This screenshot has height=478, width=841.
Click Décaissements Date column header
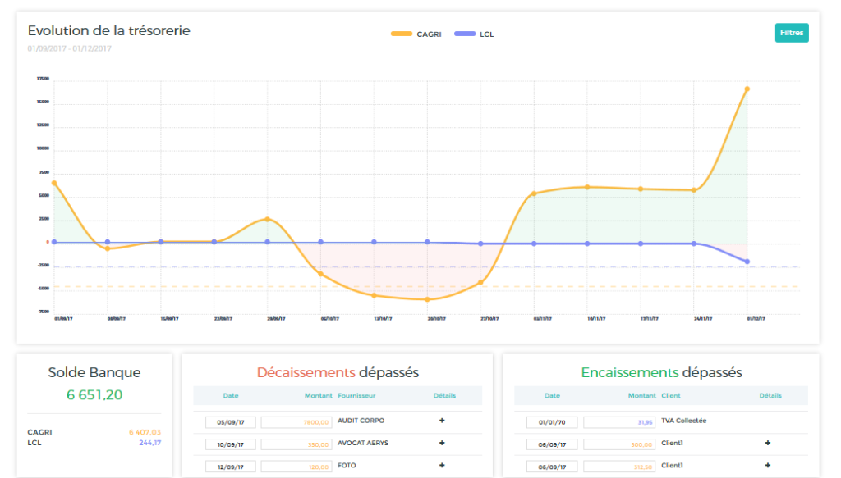pos(231,395)
